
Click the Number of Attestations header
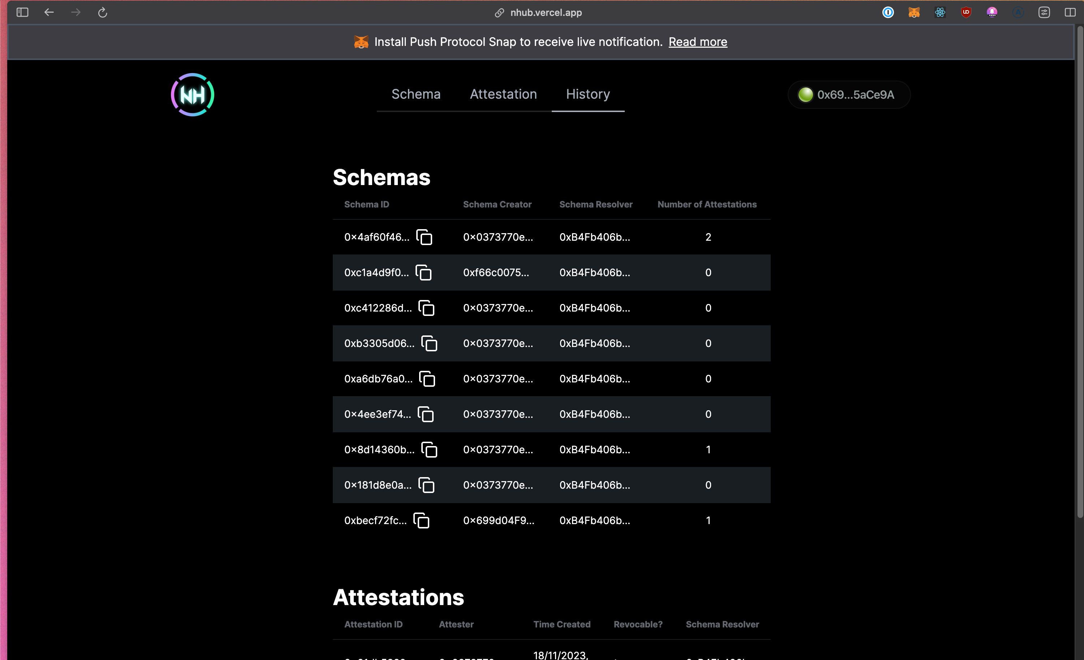[707, 204]
